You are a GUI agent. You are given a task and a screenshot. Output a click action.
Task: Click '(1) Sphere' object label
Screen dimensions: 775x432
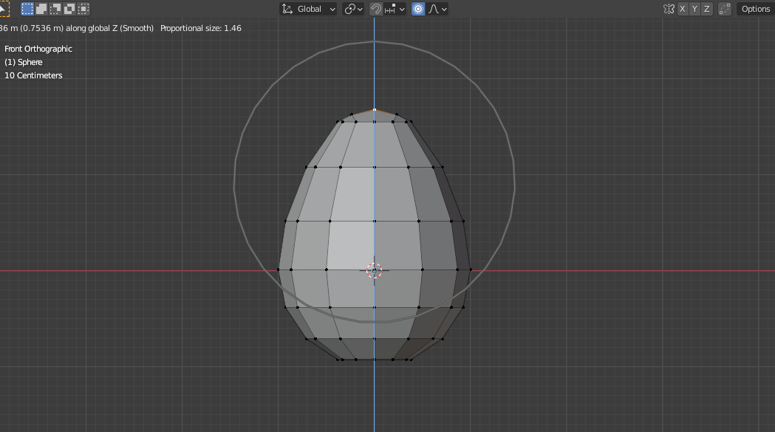(23, 62)
